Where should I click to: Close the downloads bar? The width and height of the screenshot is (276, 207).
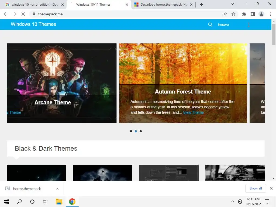(x=271, y=188)
